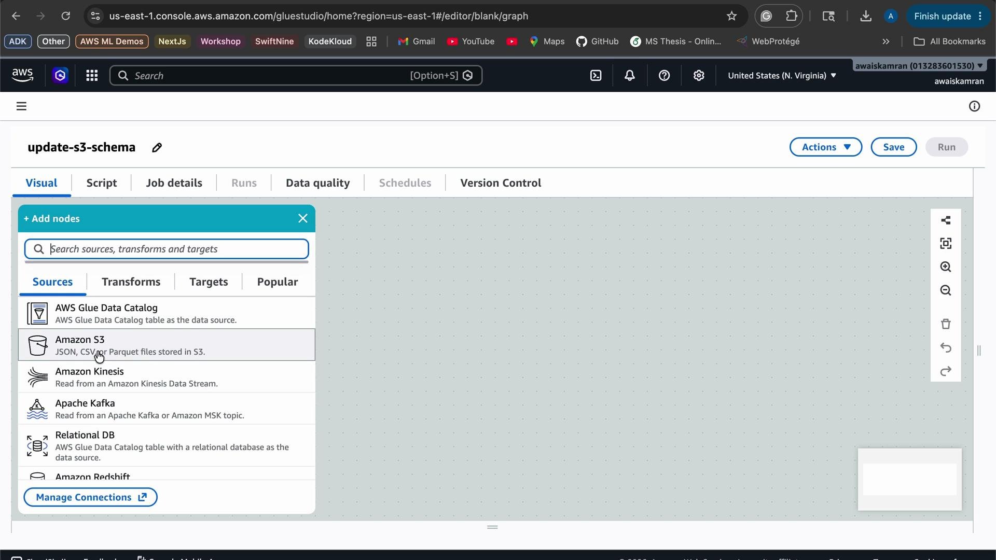This screenshot has height=560, width=996.
Task: Go back in browser history
Action: [x=16, y=16]
